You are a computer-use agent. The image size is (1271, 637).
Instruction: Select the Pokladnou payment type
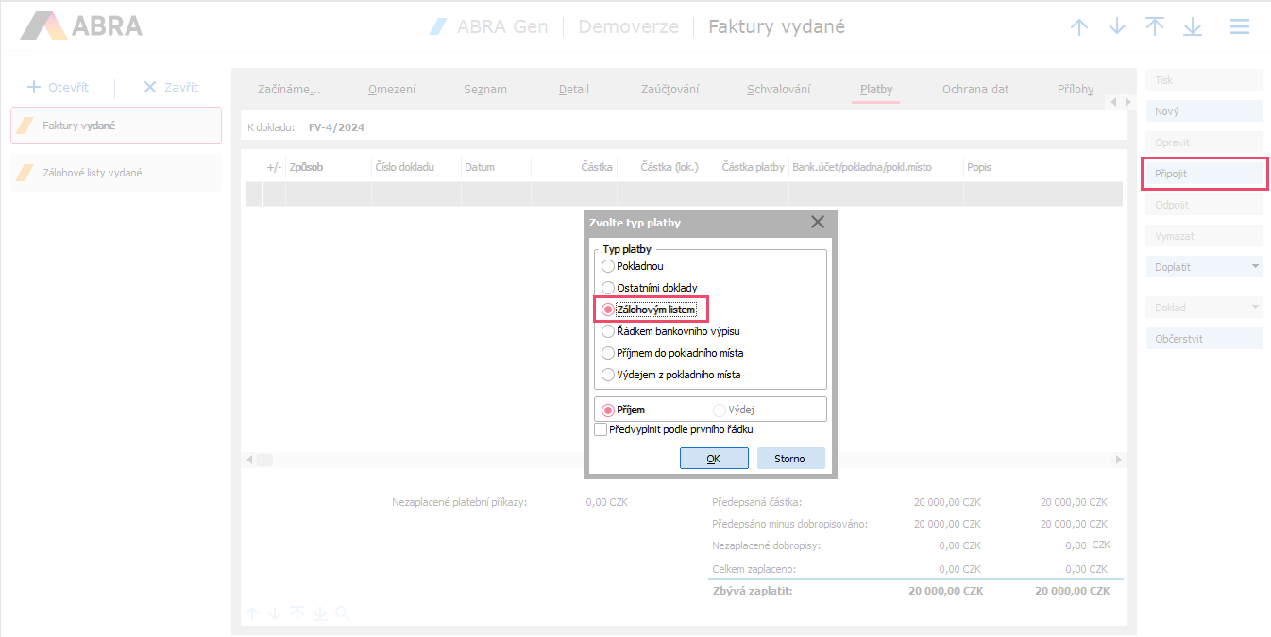click(x=608, y=266)
